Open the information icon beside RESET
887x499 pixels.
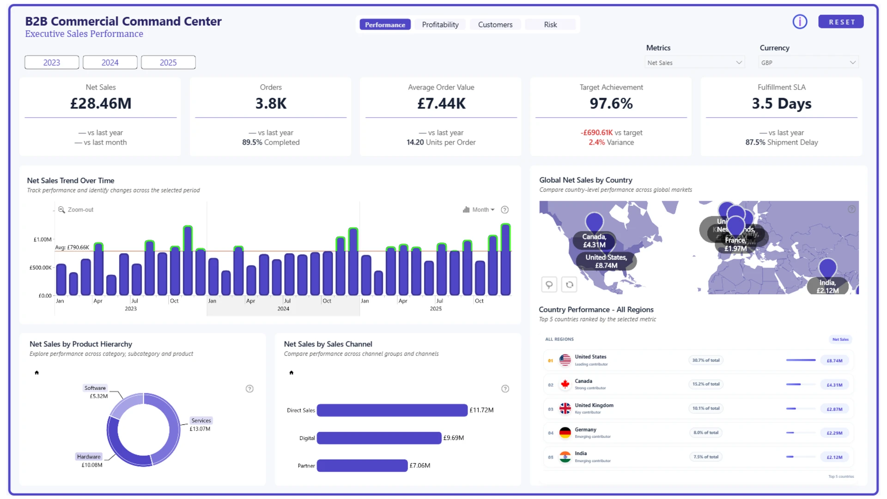point(800,22)
